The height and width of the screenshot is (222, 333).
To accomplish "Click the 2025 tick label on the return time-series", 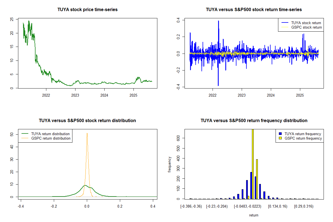I will click(300, 95).
